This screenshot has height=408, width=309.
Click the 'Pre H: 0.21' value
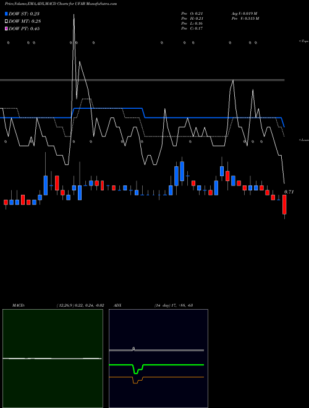[192, 19]
